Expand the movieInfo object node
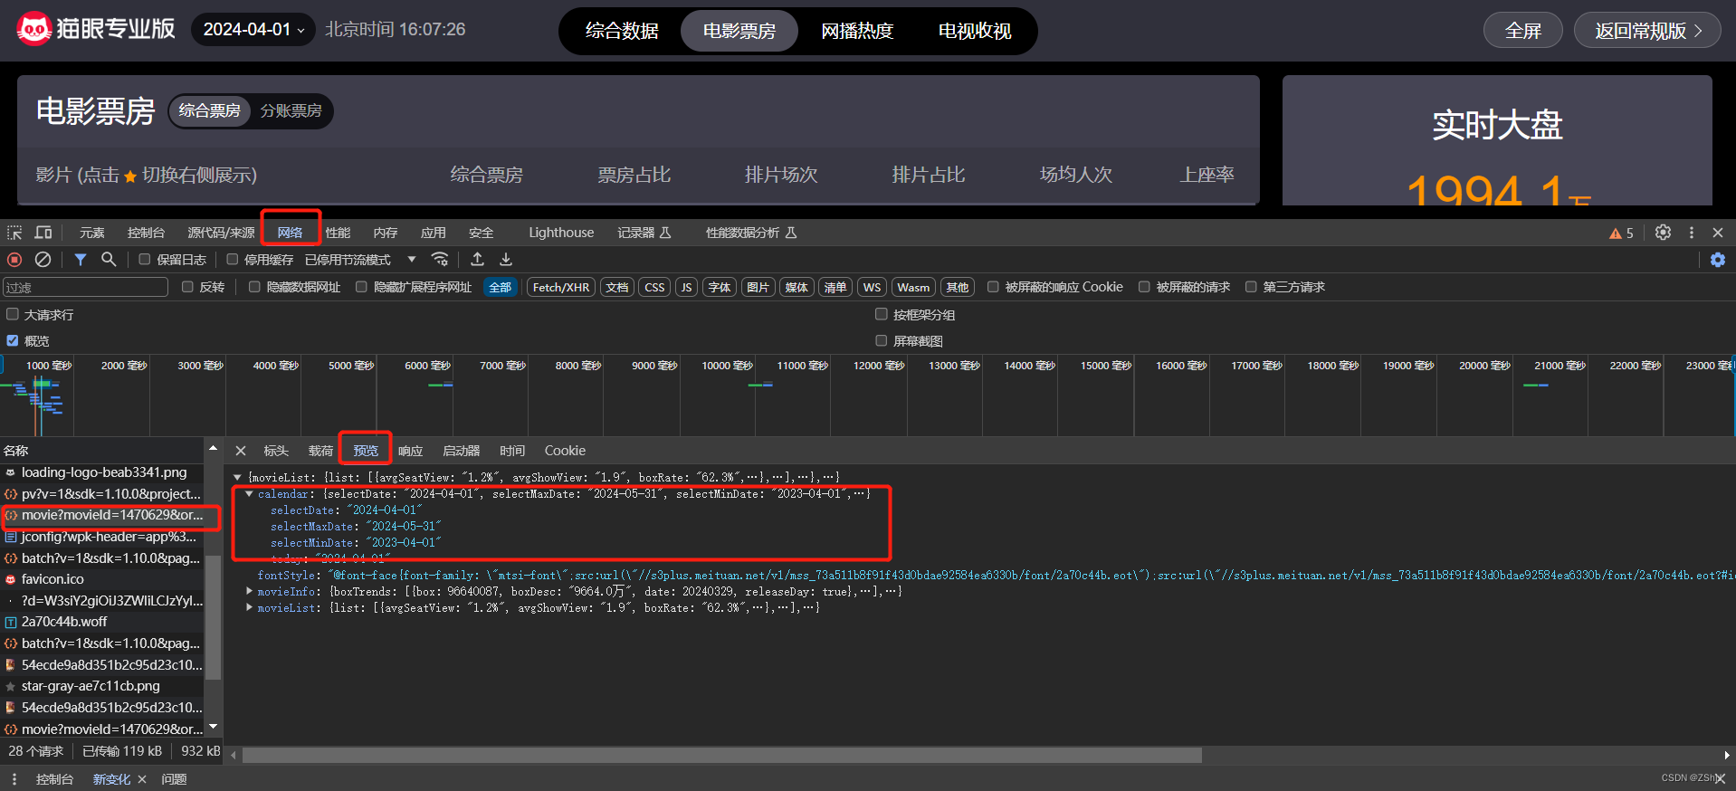Viewport: 1736px width, 791px height. tap(249, 592)
